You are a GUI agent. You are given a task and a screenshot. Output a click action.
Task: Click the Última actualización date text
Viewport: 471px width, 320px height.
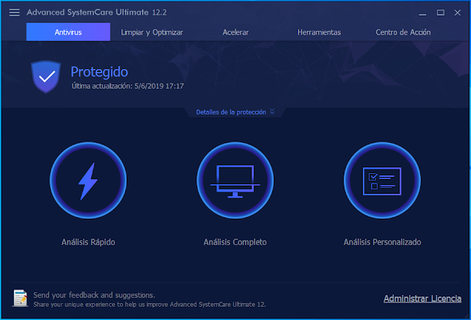coord(127,86)
